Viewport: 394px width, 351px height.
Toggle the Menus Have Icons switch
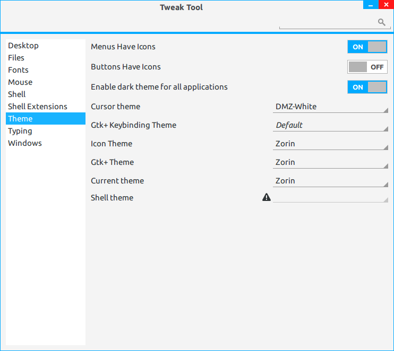[367, 47]
